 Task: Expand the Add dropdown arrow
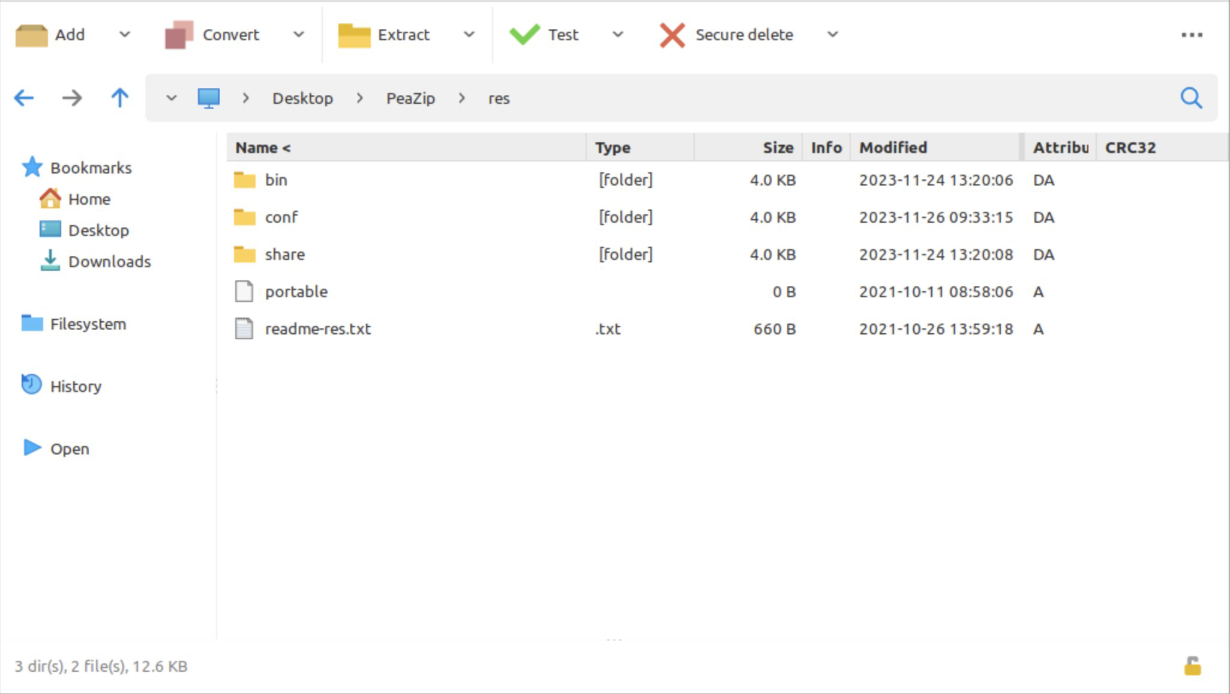pos(125,35)
